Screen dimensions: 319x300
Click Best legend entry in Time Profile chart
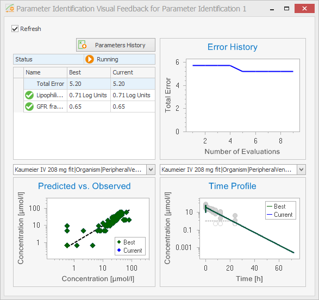tap(276, 207)
